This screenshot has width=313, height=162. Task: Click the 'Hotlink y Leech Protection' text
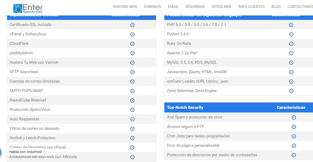coord(33,138)
